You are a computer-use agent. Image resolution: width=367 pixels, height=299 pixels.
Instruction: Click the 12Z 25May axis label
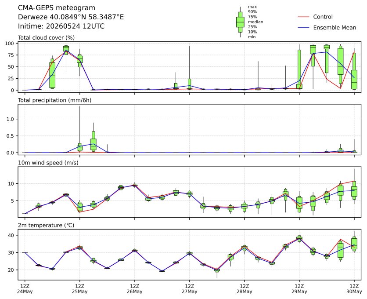pos(79,289)
